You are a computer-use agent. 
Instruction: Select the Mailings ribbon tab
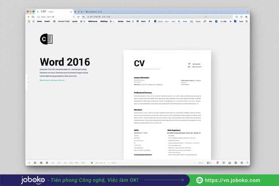(x=104, y=22)
